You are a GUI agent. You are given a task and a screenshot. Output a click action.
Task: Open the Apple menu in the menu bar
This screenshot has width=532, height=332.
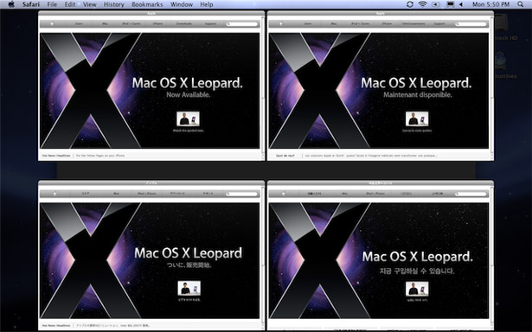[11, 4]
